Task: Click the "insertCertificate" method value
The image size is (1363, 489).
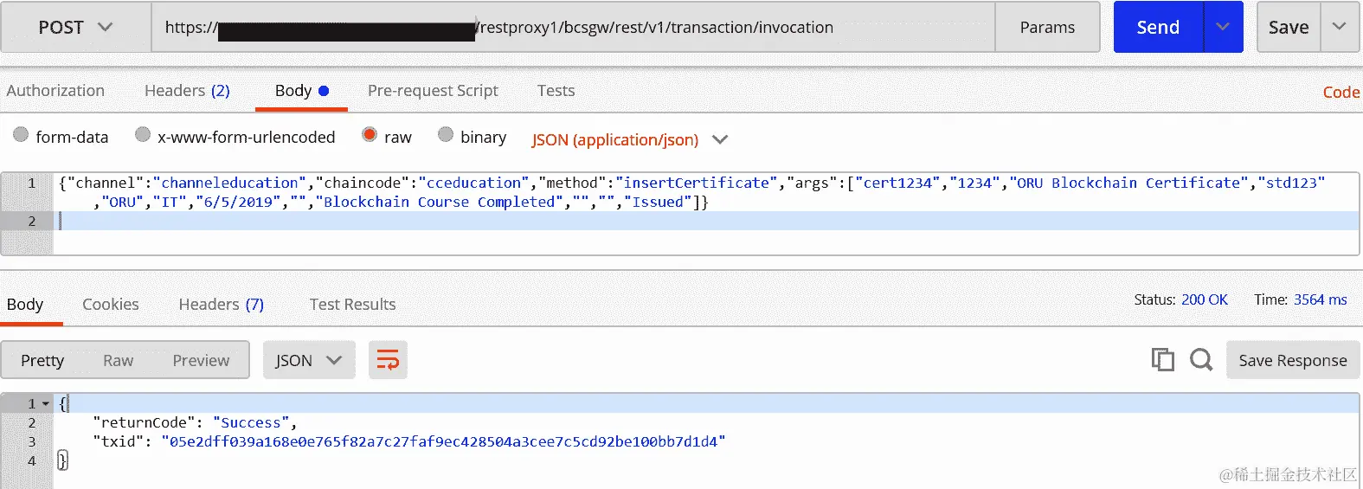Action: click(x=697, y=183)
